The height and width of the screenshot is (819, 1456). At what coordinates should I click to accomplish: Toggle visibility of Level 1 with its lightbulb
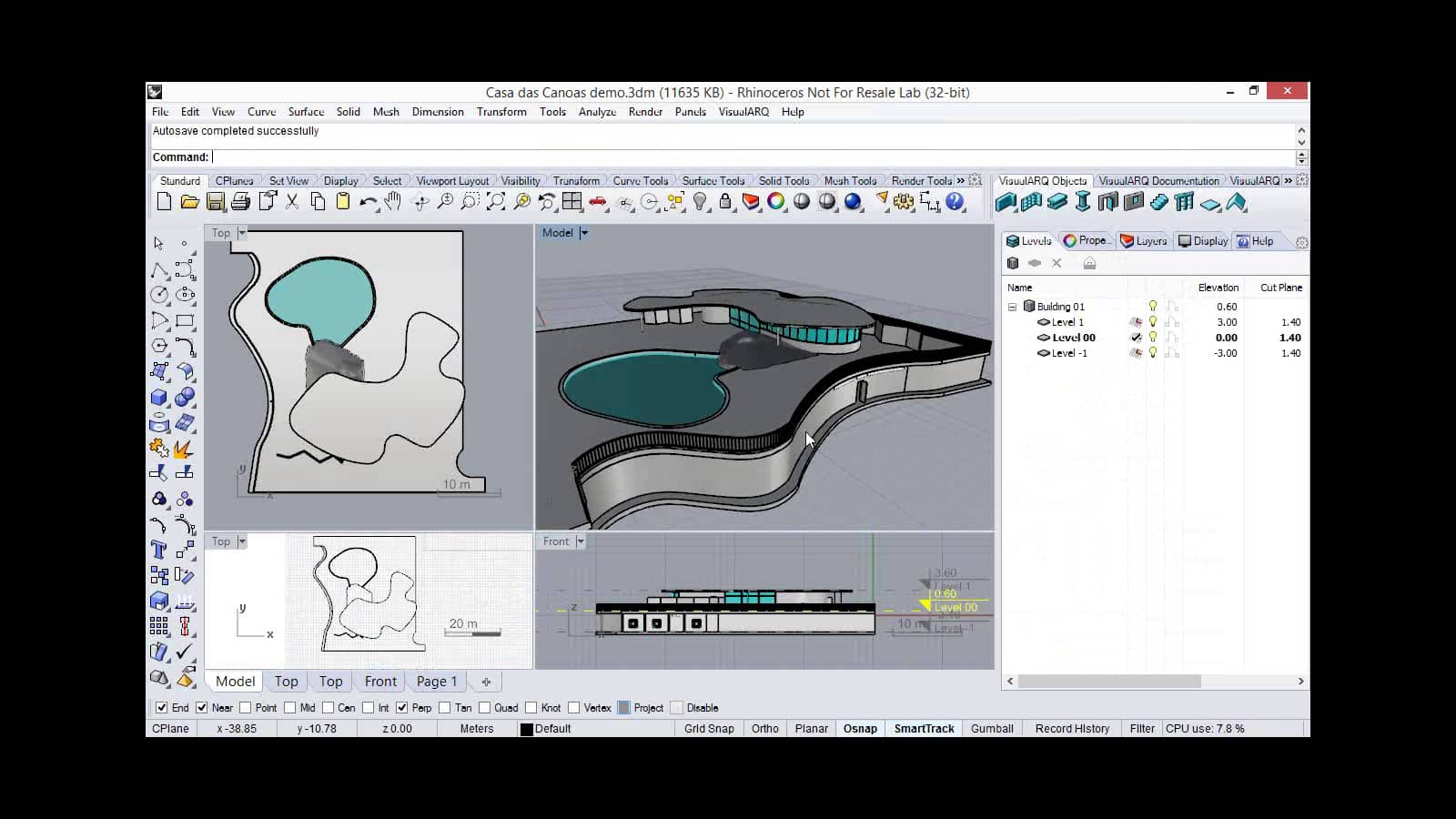1152,321
